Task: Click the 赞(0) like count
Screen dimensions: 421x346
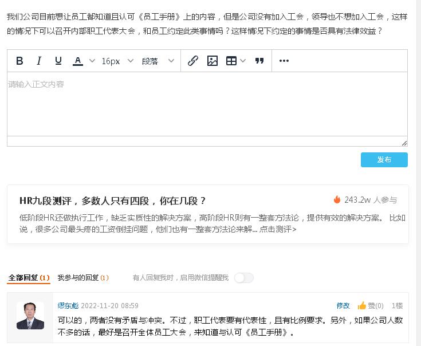Action: click(376, 306)
